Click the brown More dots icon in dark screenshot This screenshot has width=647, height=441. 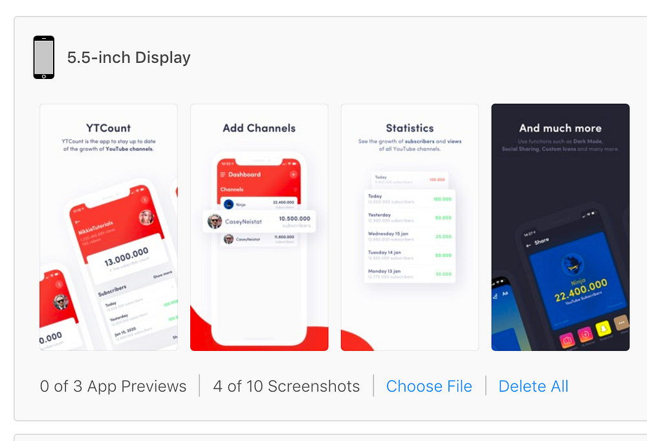point(620,322)
